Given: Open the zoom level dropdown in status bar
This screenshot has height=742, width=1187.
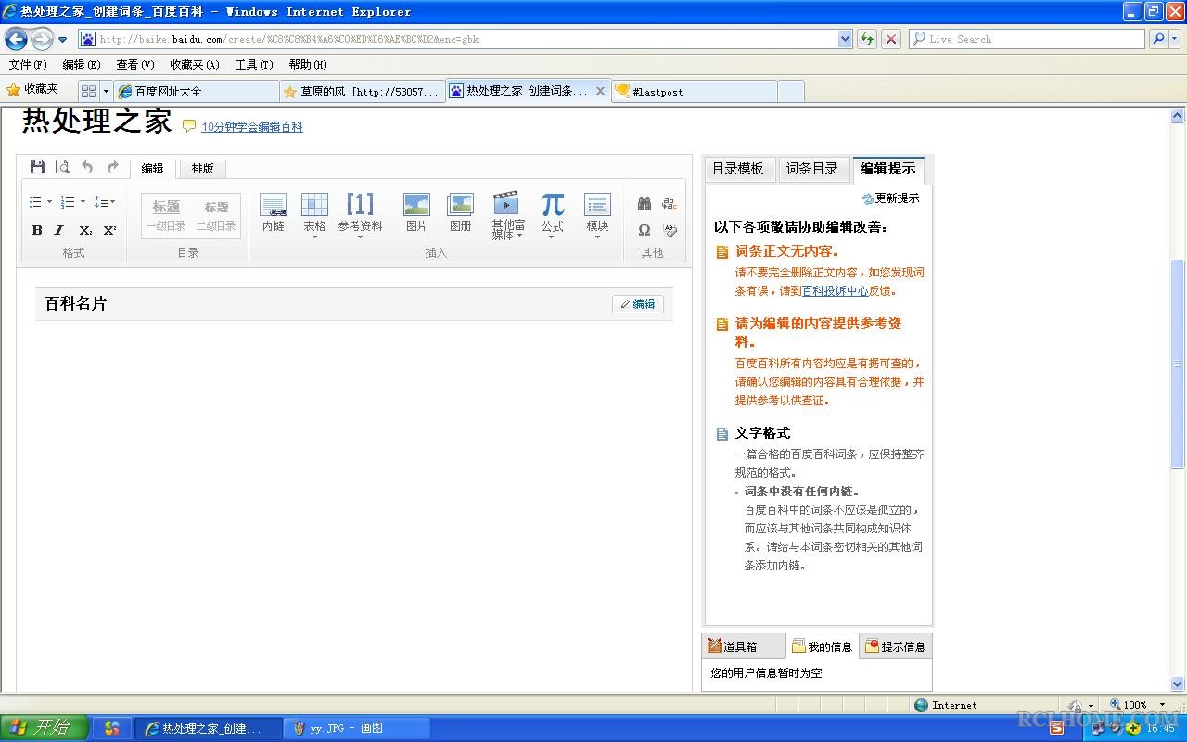Looking at the screenshot, I should (1162, 705).
